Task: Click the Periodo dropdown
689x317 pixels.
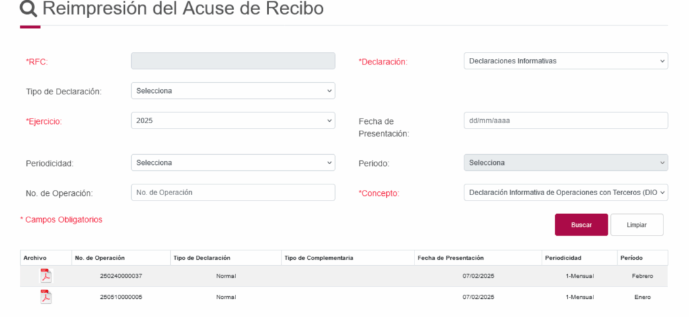Action: coord(565,163)
